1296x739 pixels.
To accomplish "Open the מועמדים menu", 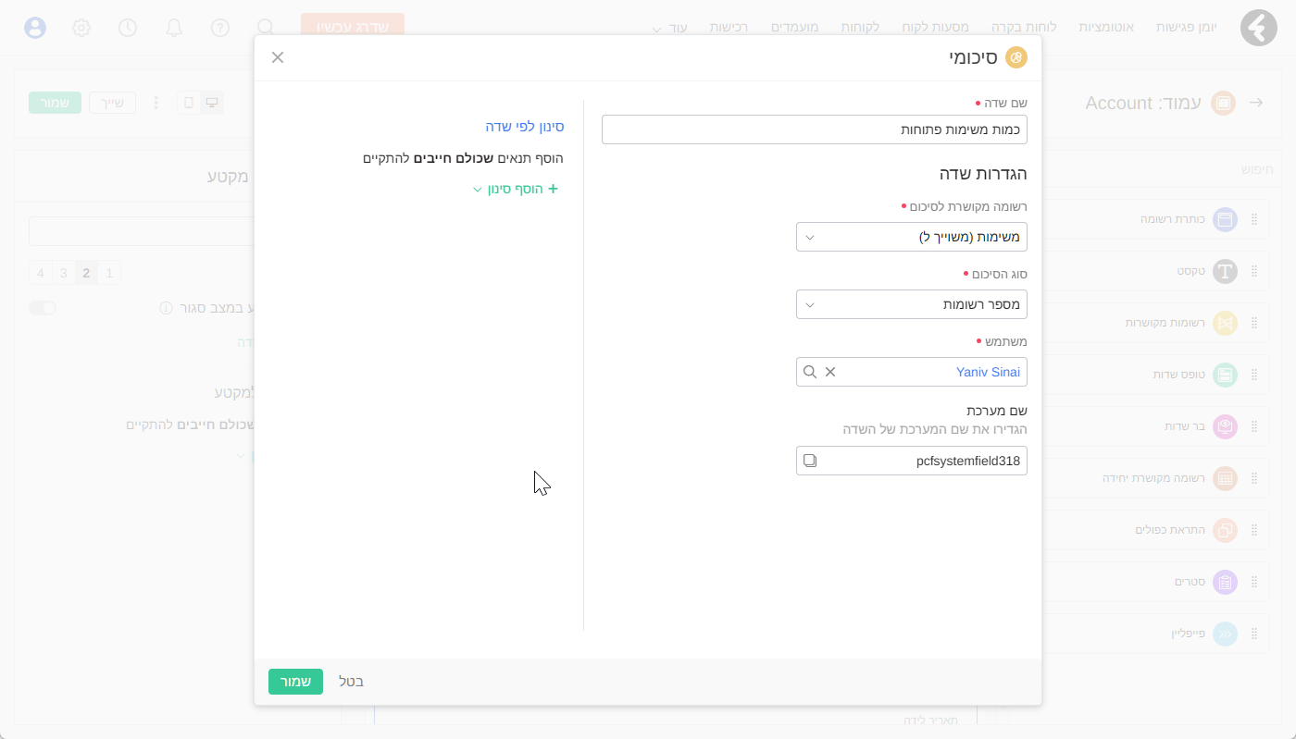I will point(794,27).
